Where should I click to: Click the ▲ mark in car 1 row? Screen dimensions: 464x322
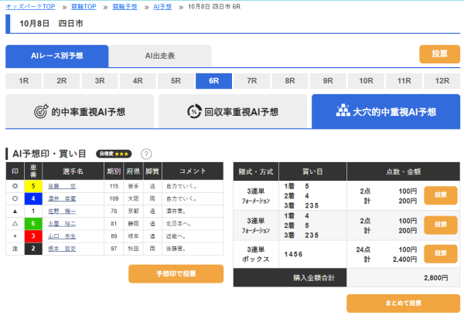[15, 212]
